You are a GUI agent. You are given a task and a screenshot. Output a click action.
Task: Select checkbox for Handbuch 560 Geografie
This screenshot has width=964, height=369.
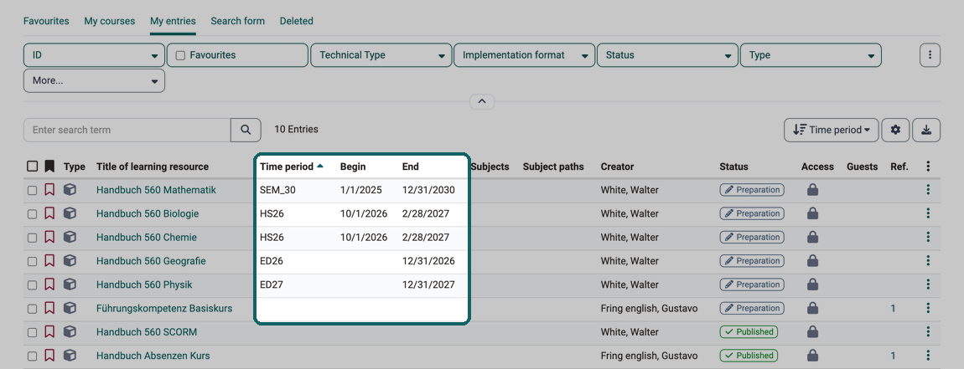click(33, 261)
